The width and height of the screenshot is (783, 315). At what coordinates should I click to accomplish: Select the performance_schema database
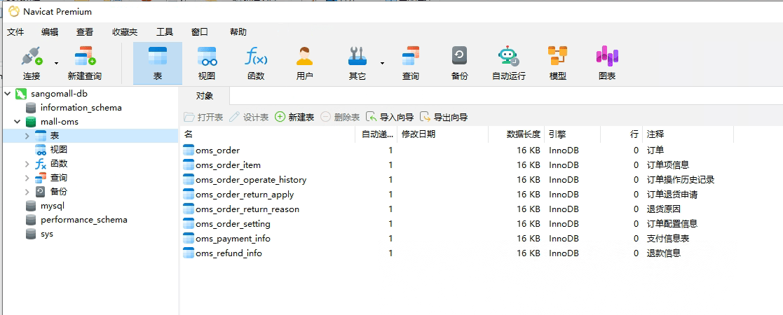point(84,219)
